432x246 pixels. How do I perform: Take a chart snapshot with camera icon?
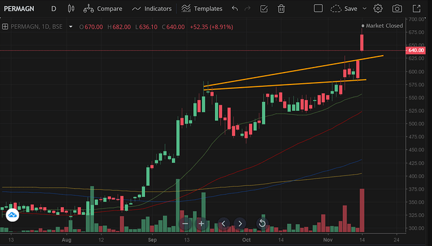point(397,9)
